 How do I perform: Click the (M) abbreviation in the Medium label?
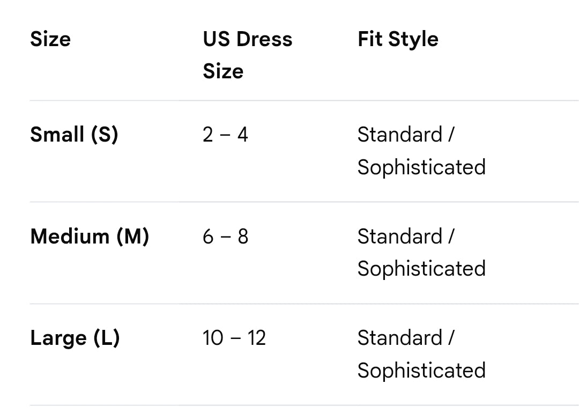pyautogui.click(x=132, y=236)
